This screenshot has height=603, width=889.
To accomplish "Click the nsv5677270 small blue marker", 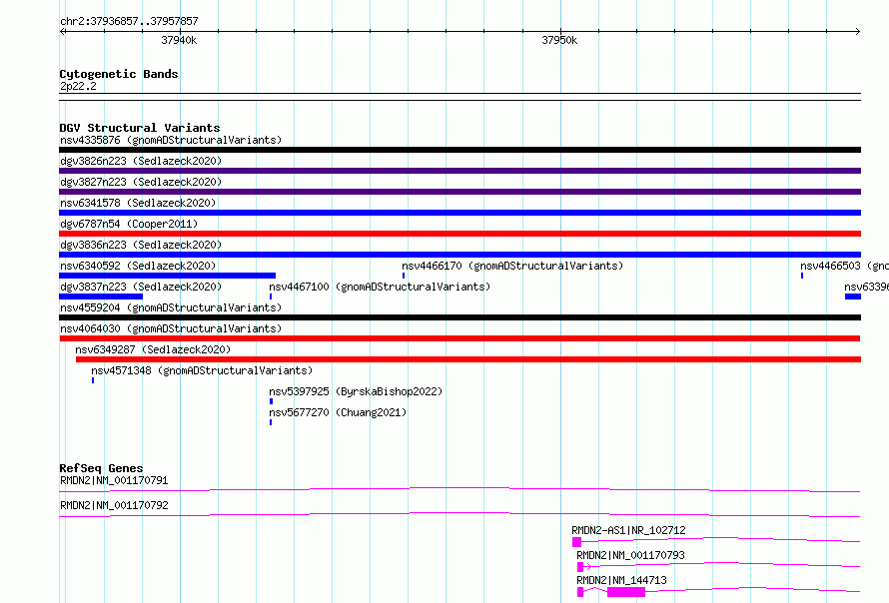I will pyautogui.click(x=271, y=422).
